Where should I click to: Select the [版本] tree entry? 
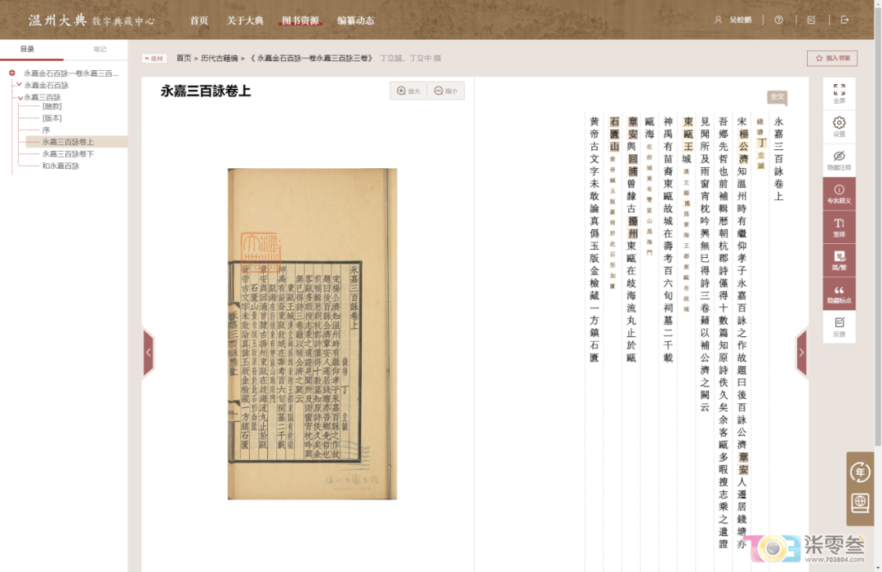click(x=51, y=118)
